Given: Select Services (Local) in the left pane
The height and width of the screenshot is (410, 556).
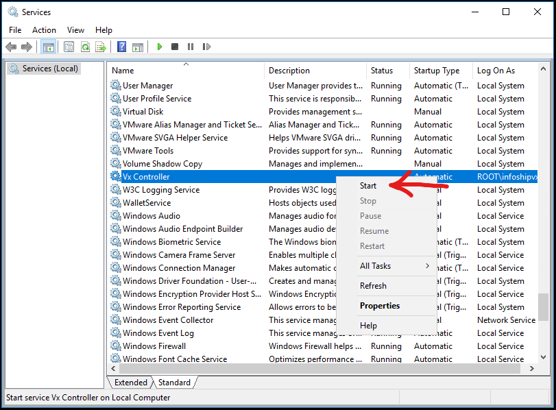Looking at the screenshot, I should point(43,68).
